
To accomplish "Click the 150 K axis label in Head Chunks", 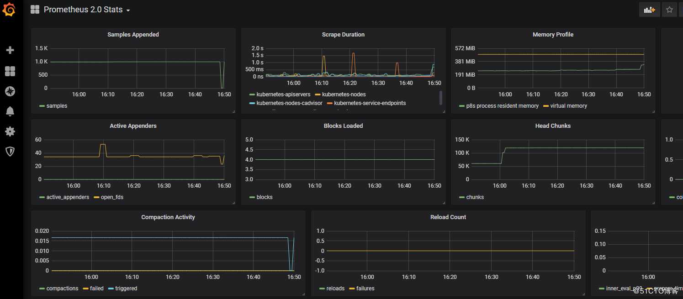I will [462, 140].
